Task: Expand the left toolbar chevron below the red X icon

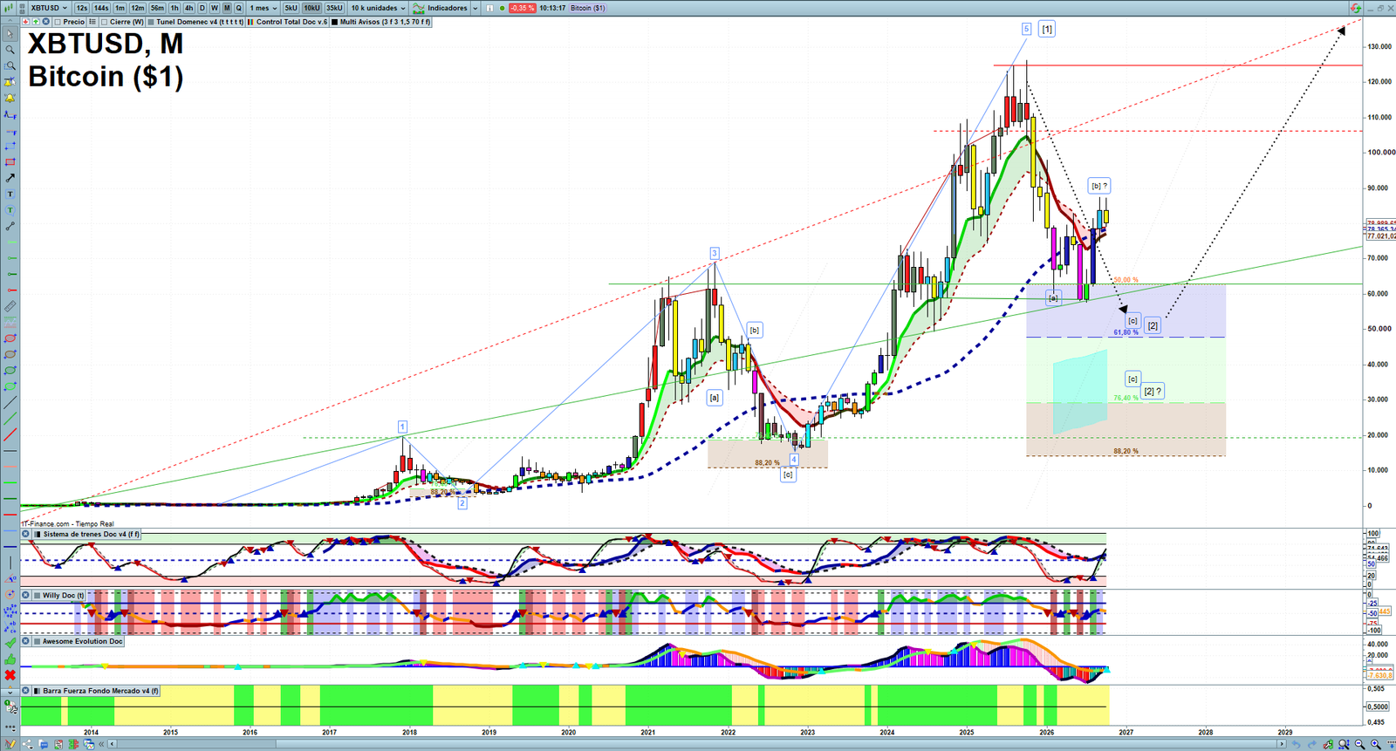Action: (10, 692)
